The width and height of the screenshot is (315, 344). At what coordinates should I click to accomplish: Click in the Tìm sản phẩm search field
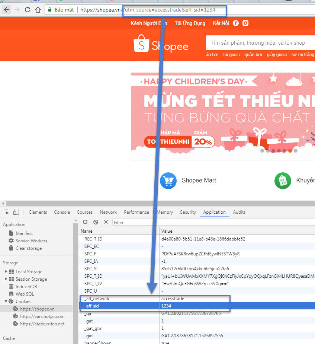[260, 43]
